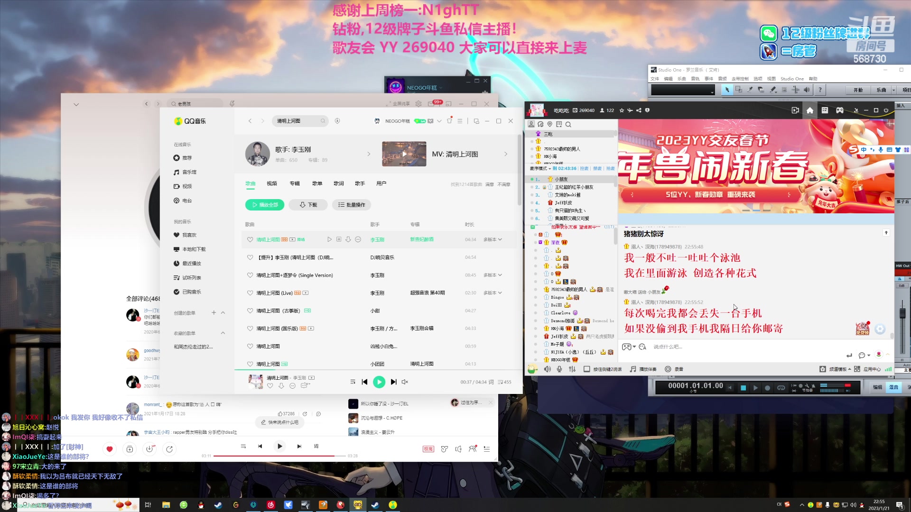Click the Record button in Studio One transport
This screenshot has height=512, width=911.
coord(767,388)
